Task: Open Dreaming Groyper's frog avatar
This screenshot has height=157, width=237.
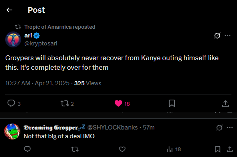Action: coord(12,131)
